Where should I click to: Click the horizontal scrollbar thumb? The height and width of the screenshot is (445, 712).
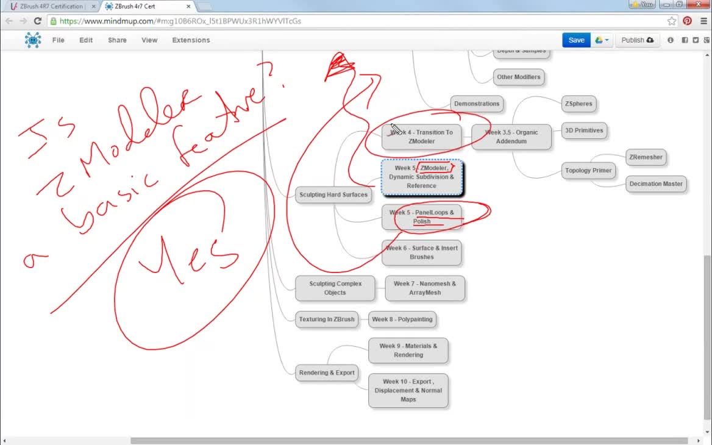pyautogui.click(x=409, y=441)
